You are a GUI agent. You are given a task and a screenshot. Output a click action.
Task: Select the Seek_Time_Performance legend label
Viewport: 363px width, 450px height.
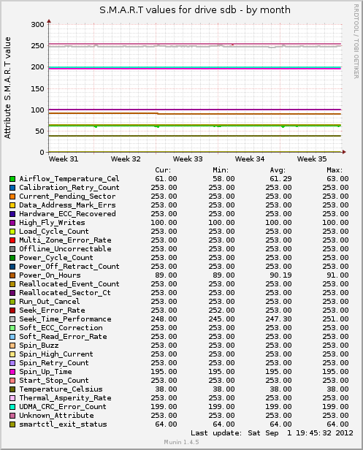click(65, 319)
